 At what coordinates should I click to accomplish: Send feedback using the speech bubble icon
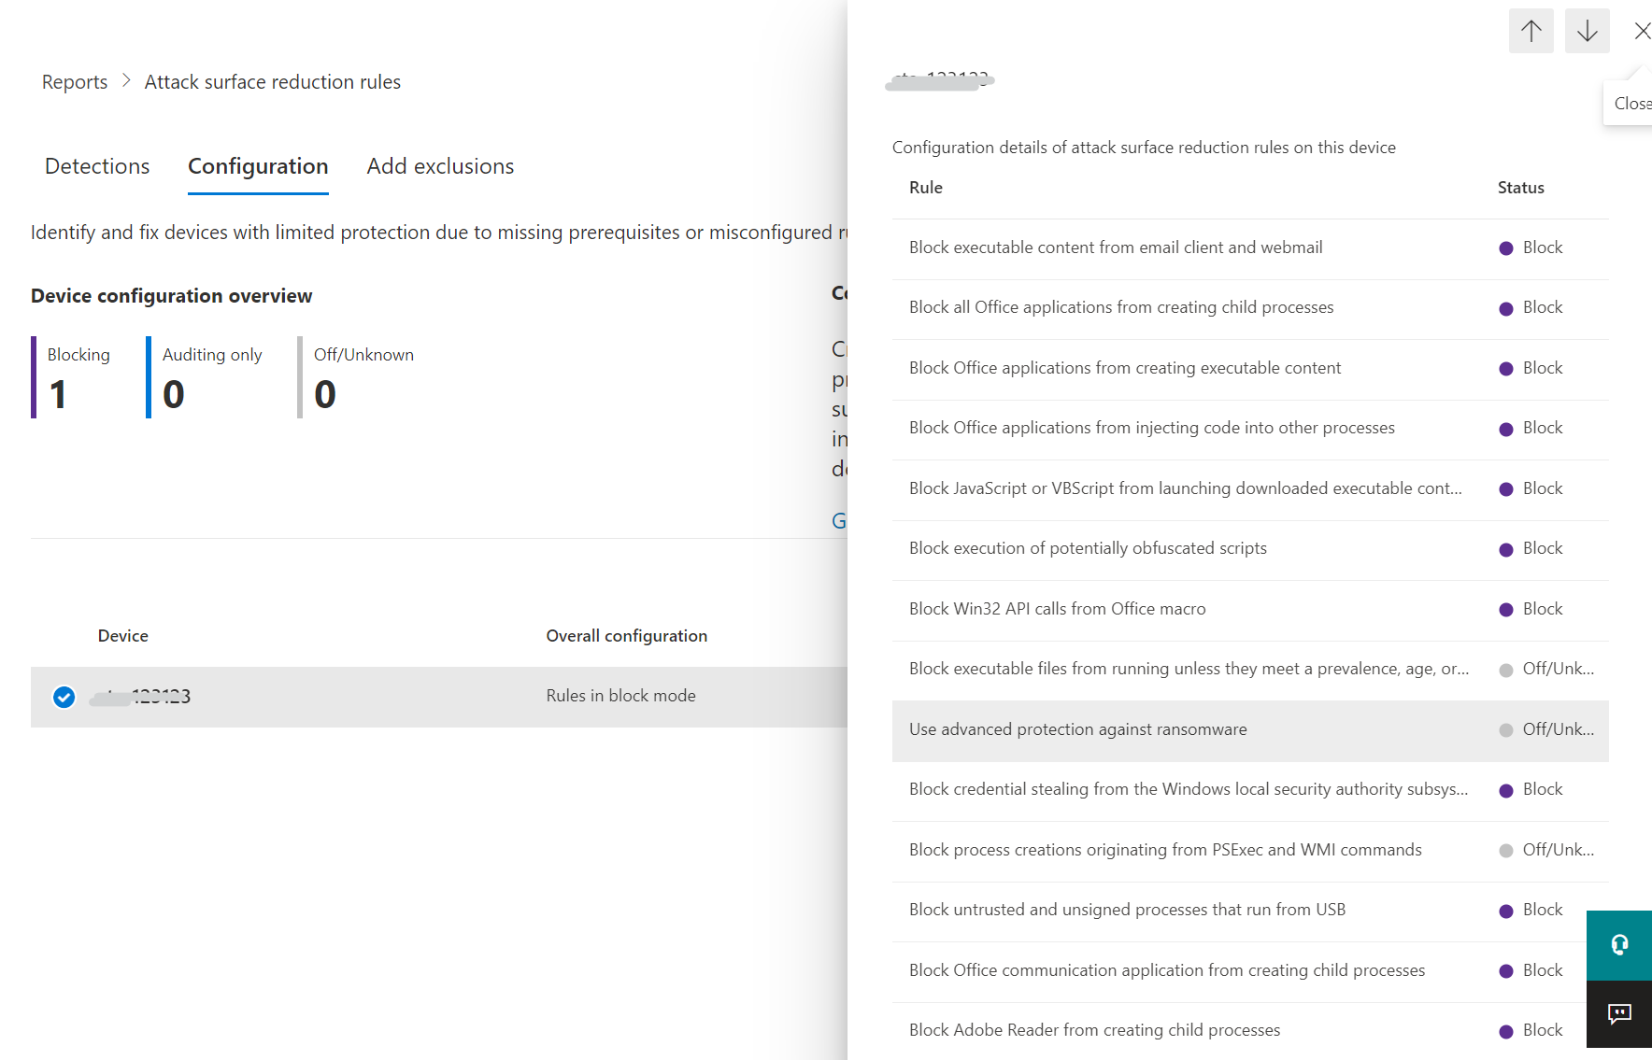coord(1619,1014)
